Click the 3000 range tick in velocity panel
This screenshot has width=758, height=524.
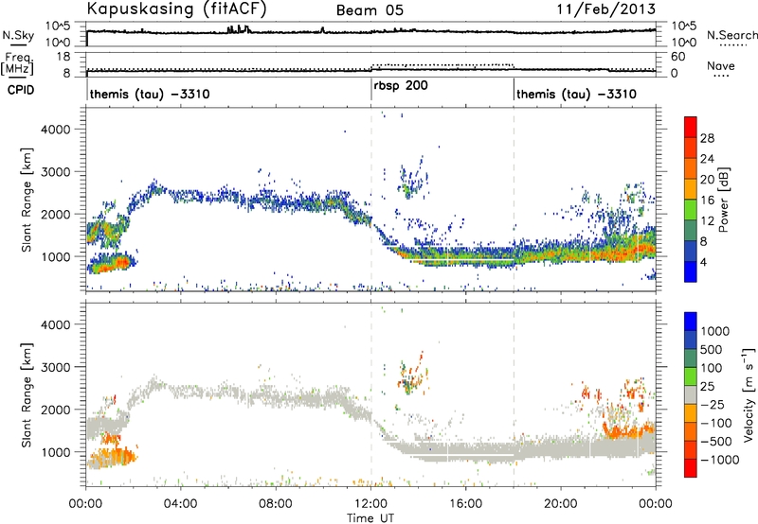point(56,367)
